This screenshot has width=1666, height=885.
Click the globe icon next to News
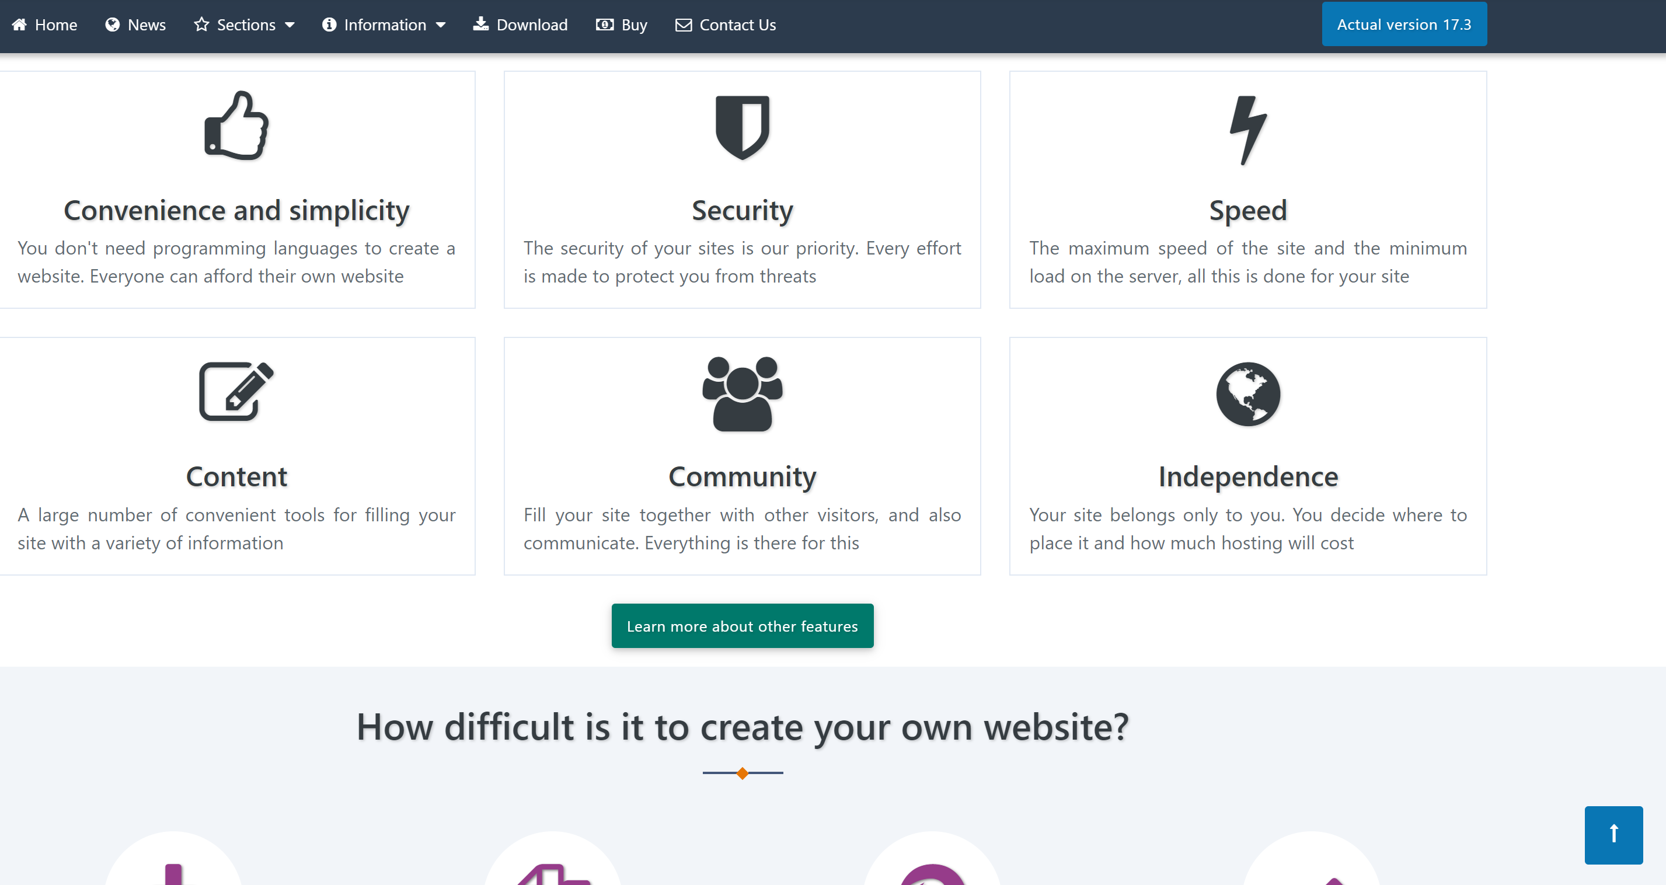click(x=113, y=24)
